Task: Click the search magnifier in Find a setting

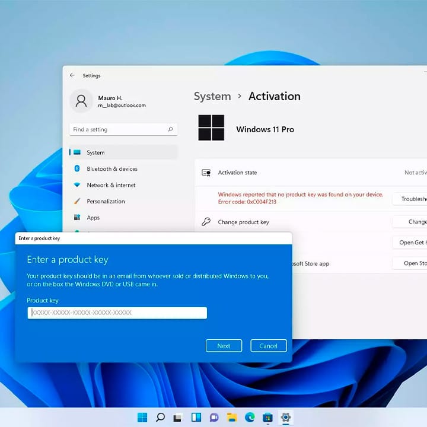Action: tap(170, 129)
